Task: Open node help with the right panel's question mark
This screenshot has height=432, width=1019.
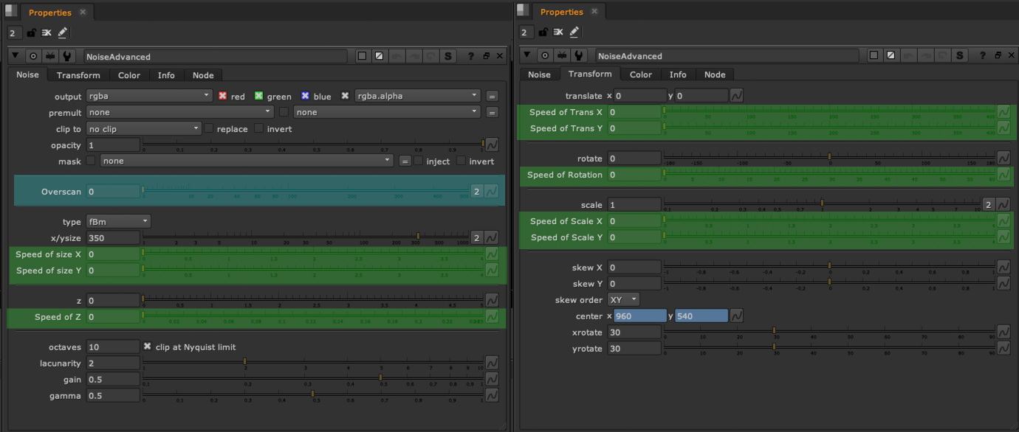Action: 983,56
